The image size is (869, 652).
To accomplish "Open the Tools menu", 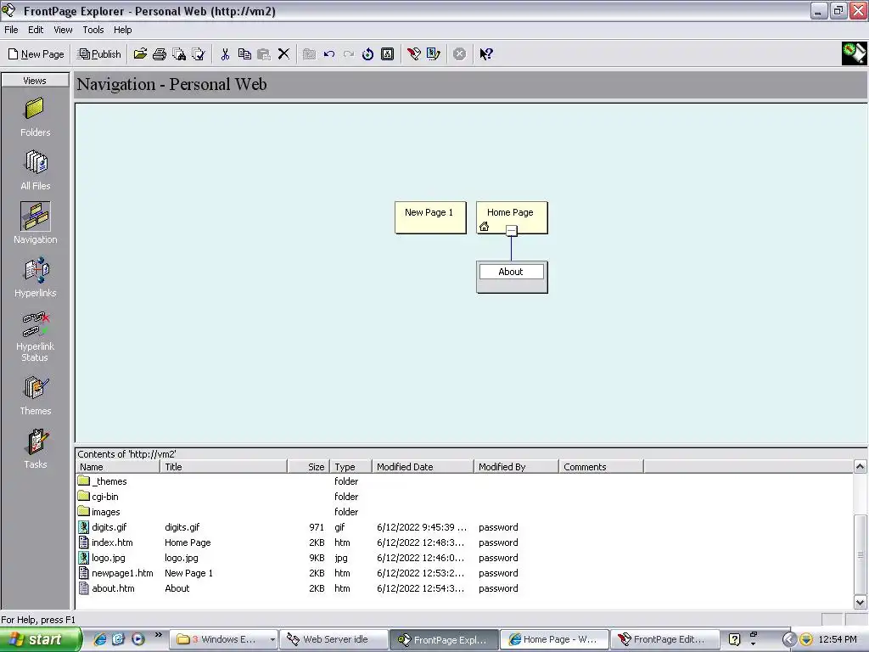I will click(93, 30).
